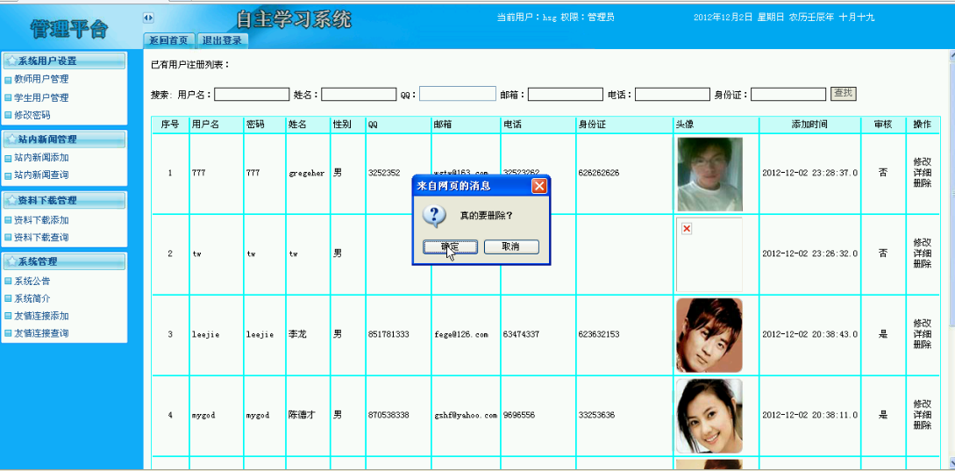Click the bullet icon next to 站内新闻查询
The height and width of the screenshot is (471, 955).
[8, 175]
